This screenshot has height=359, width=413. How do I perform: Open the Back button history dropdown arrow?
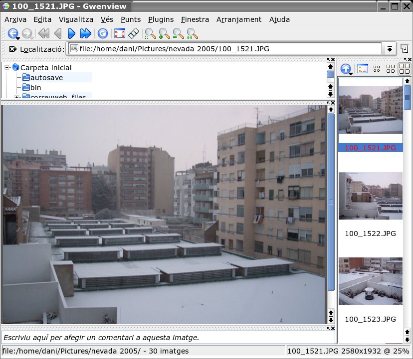pos(18,39)
